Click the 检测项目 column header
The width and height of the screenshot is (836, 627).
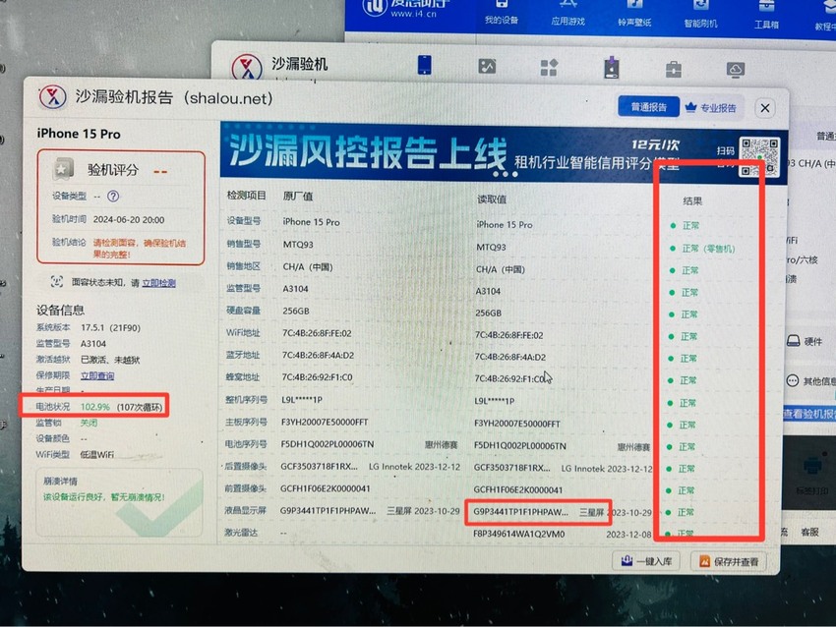click(246, 196)
